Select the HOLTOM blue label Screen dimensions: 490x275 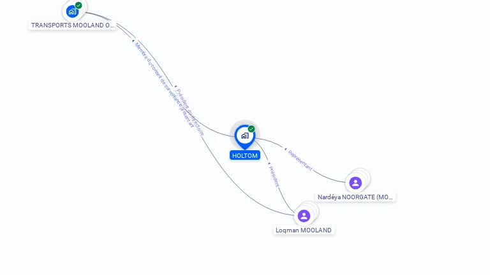[x=245, y=155]
